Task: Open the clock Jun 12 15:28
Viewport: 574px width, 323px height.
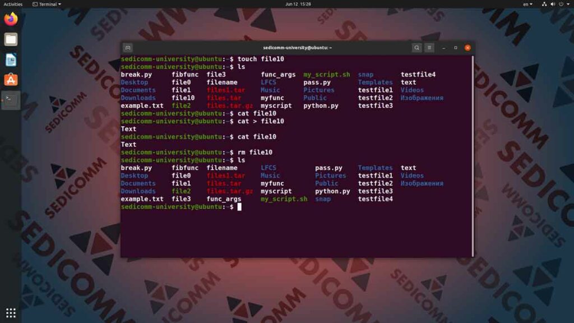Action: click(298, 4)
